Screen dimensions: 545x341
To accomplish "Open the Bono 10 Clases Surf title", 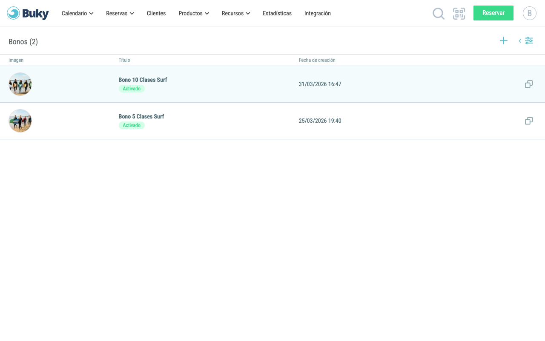I will pyautogui.click(x=143, y=80).
